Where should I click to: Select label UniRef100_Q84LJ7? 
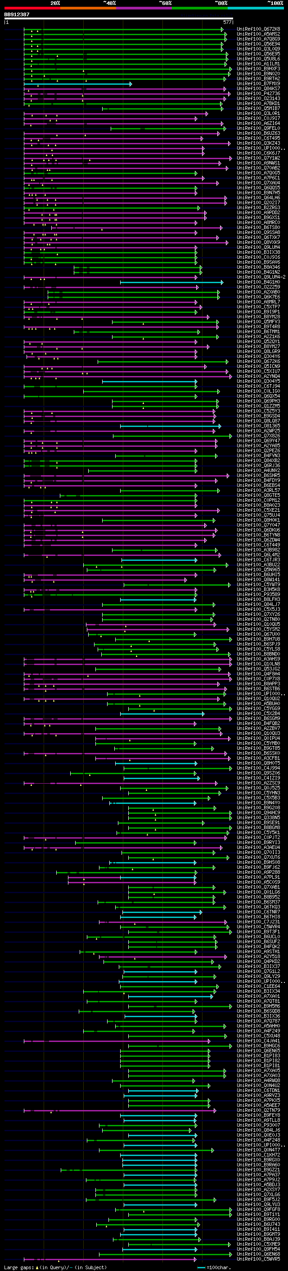(258, 605)
